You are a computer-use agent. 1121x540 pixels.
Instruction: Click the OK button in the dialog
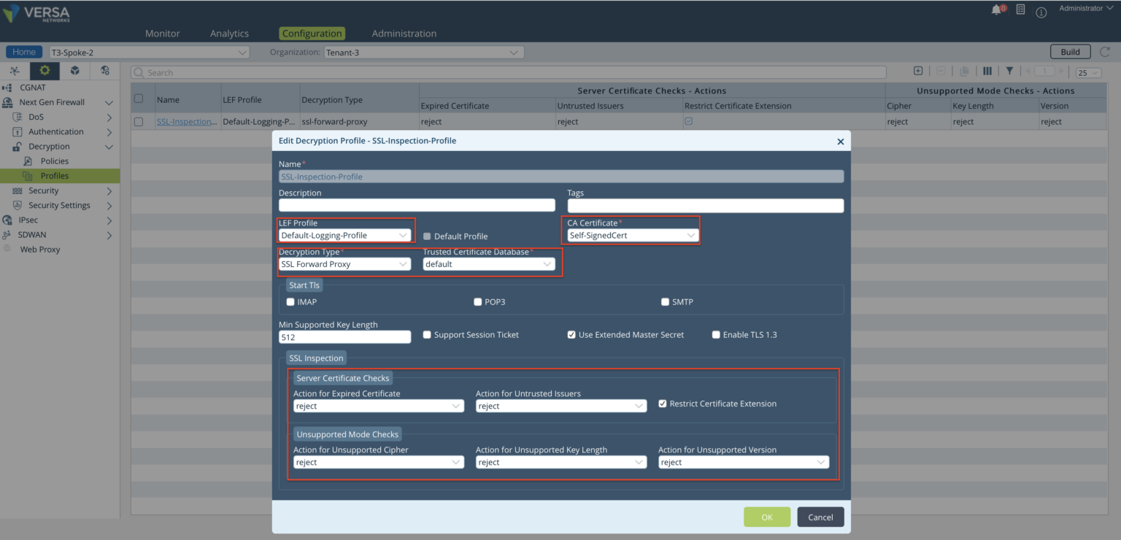[766, 517]
